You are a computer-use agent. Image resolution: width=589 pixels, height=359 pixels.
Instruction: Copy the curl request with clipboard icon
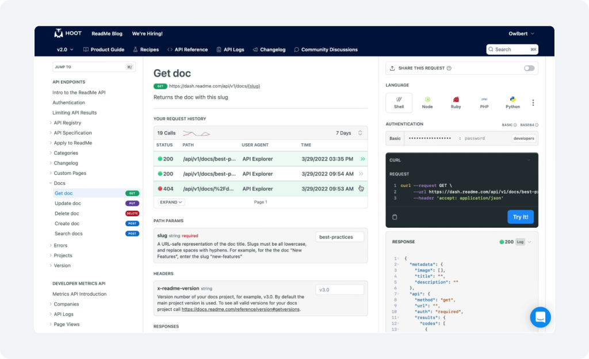[395, 217]
